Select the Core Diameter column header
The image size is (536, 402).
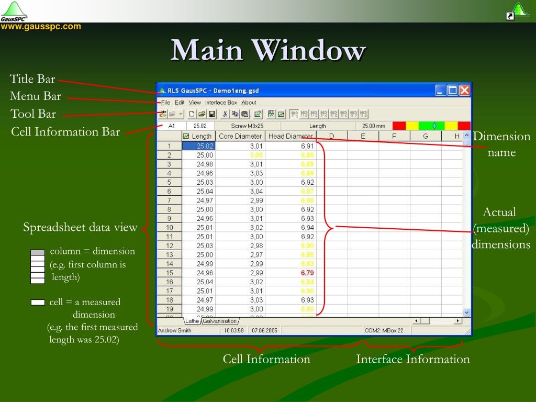tap(240, 136)
